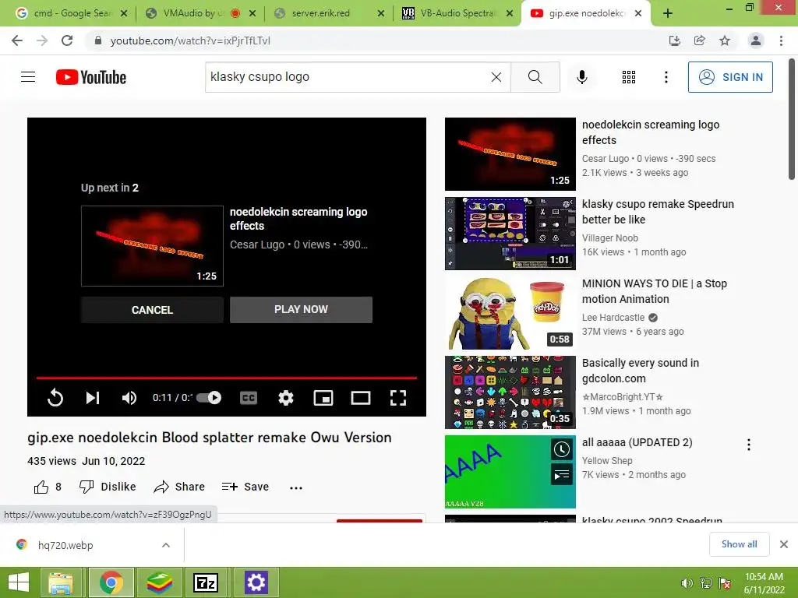Screen dimensions: 798x598
Task: Open the up next thumbnail in the player
Action: pyautogui.click(x=152, y=246)
